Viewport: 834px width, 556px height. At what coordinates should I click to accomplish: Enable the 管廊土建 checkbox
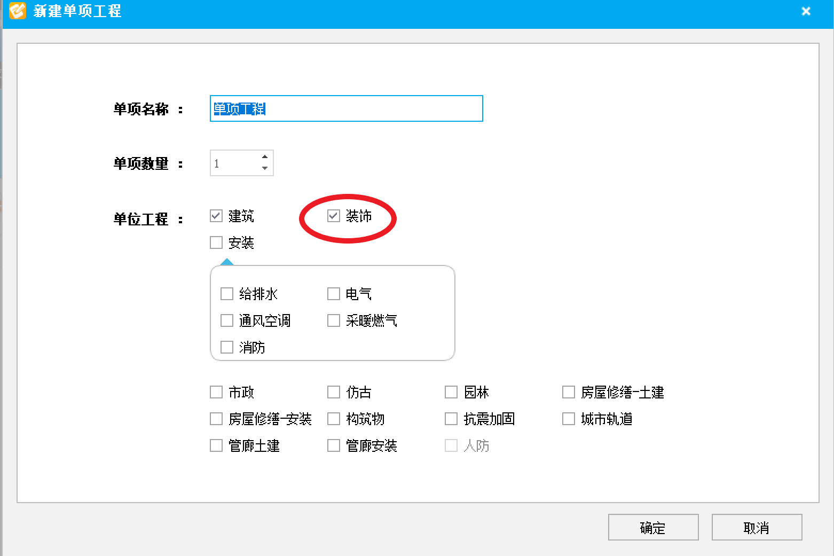216,445
